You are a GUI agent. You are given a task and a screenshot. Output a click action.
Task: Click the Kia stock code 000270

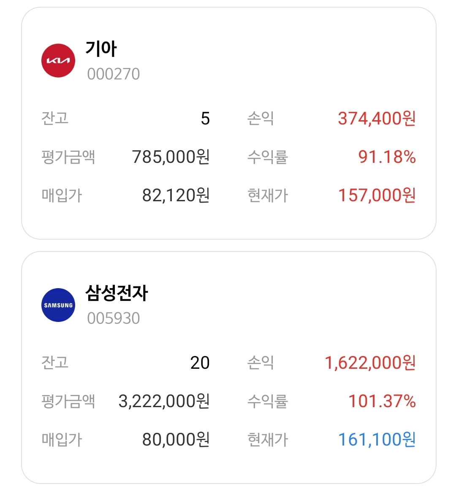click(x=113, y=74)
